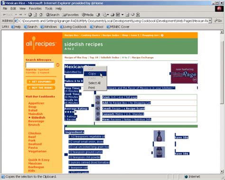
Task: Click the Forward navigation arrow
Action: pos(21,15)
